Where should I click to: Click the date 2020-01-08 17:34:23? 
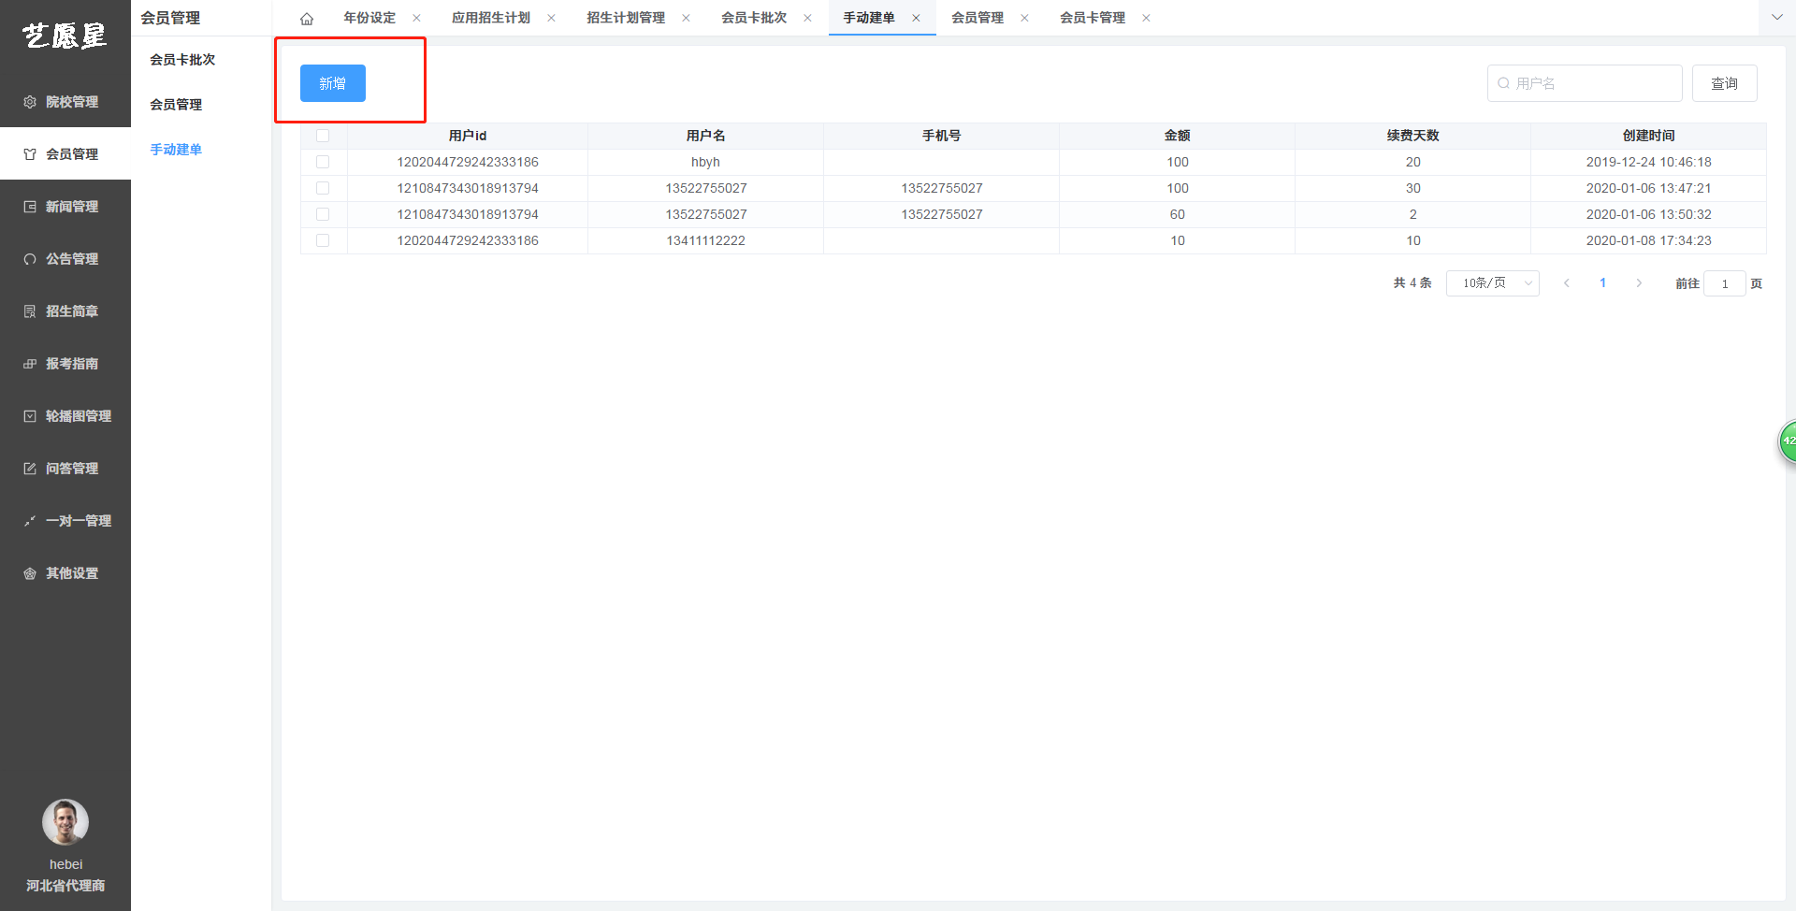point(1648,240)
